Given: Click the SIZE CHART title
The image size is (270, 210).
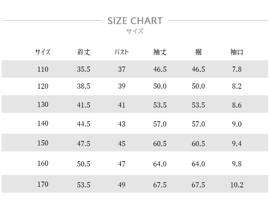Looking at the screenshot, I should (x=135, y=21).
